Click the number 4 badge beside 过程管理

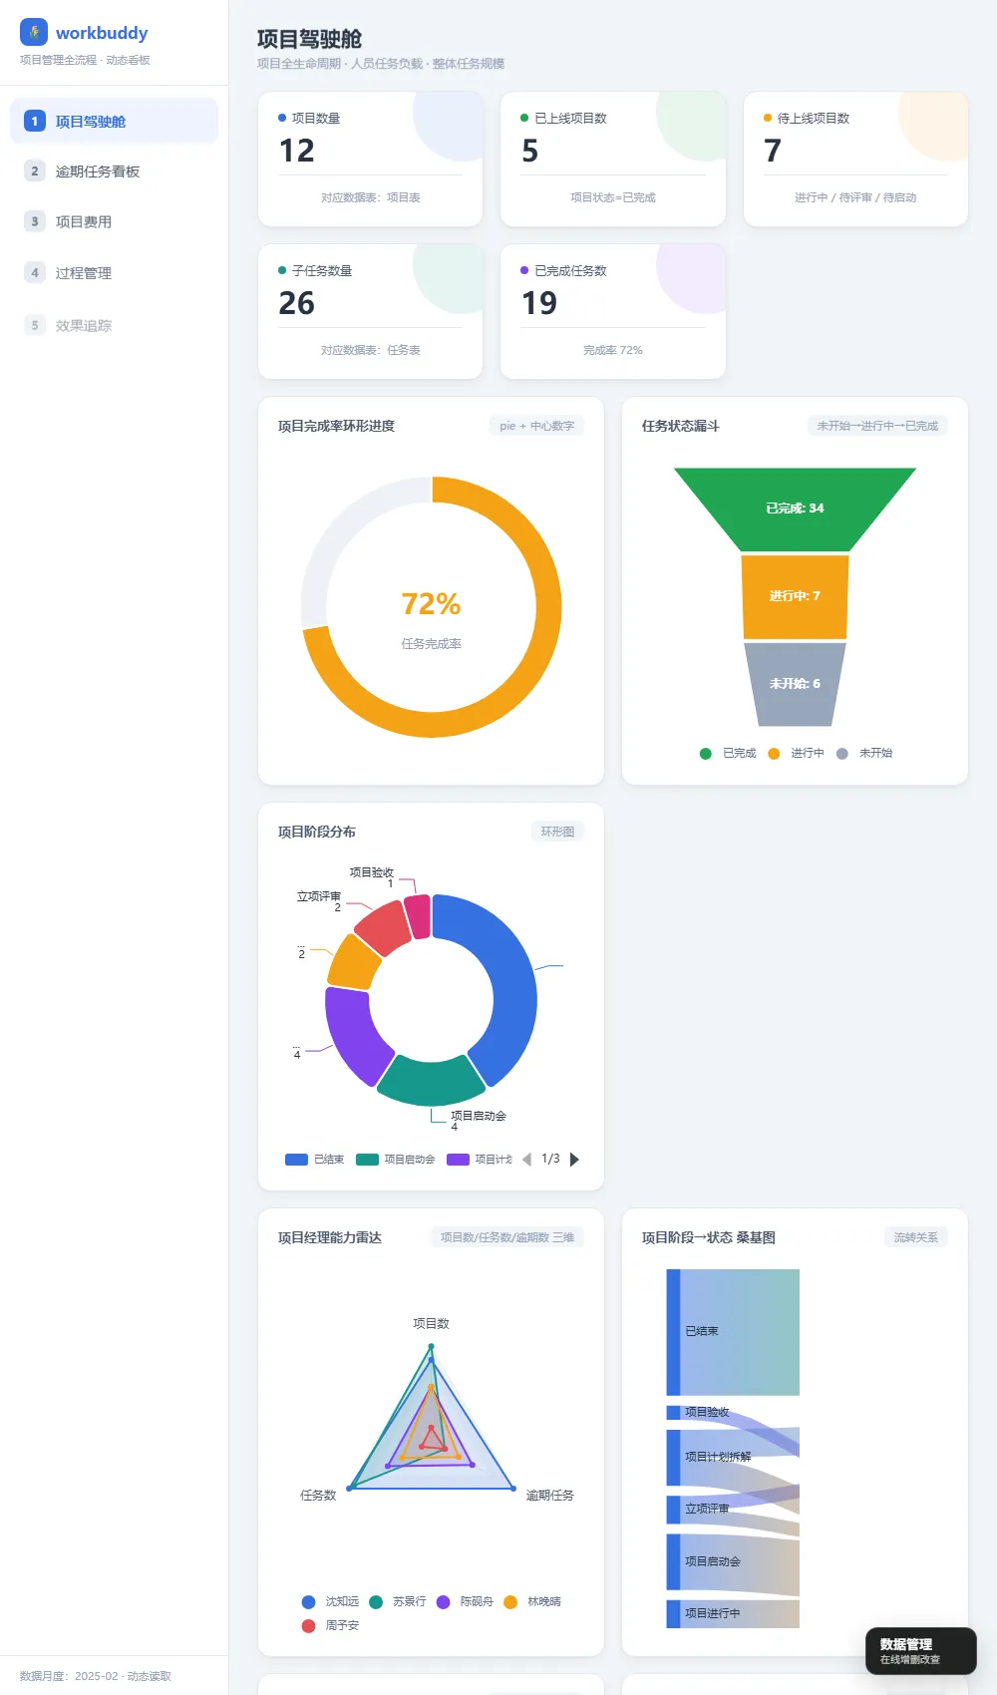pyautogui.click(x=35, y=272)
